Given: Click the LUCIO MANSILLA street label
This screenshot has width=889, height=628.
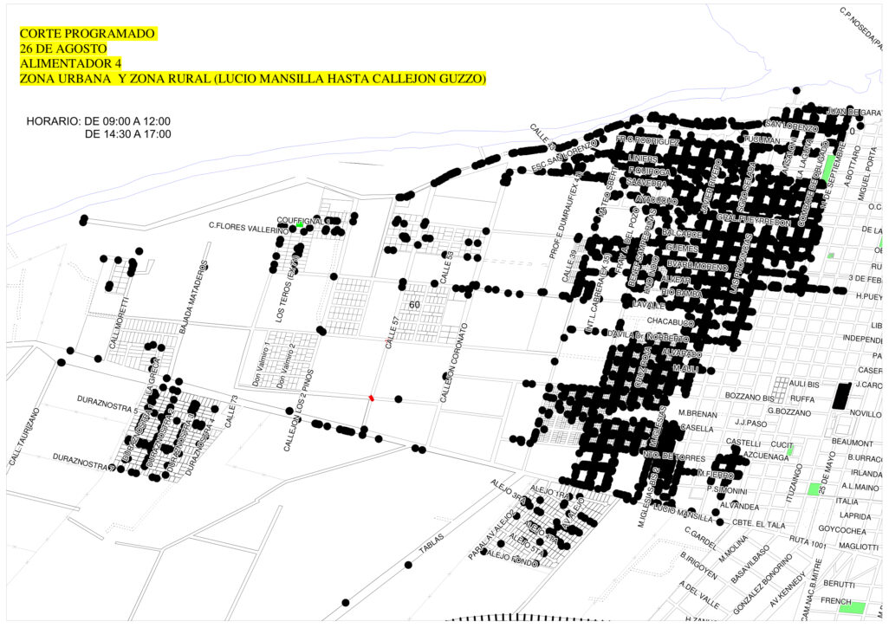Looking at the screenshot, I should (x=683, y=514).
